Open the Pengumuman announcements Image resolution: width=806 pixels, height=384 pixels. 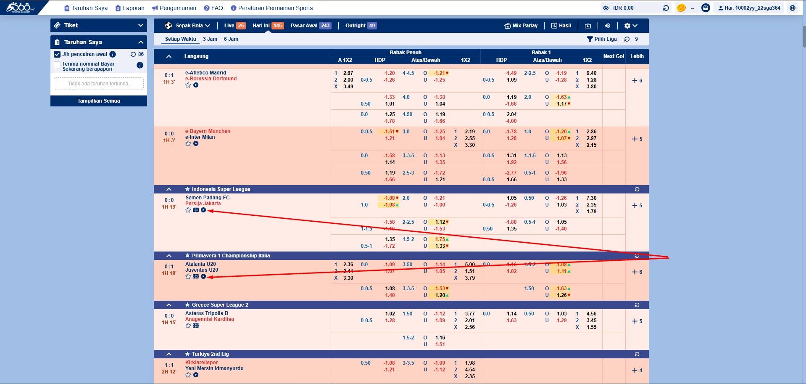[x=174, y=8]
